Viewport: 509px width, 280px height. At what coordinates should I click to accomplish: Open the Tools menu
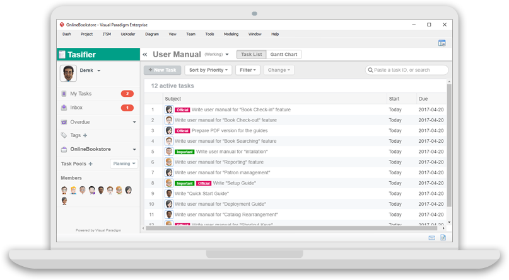click(x=209, y=34)
